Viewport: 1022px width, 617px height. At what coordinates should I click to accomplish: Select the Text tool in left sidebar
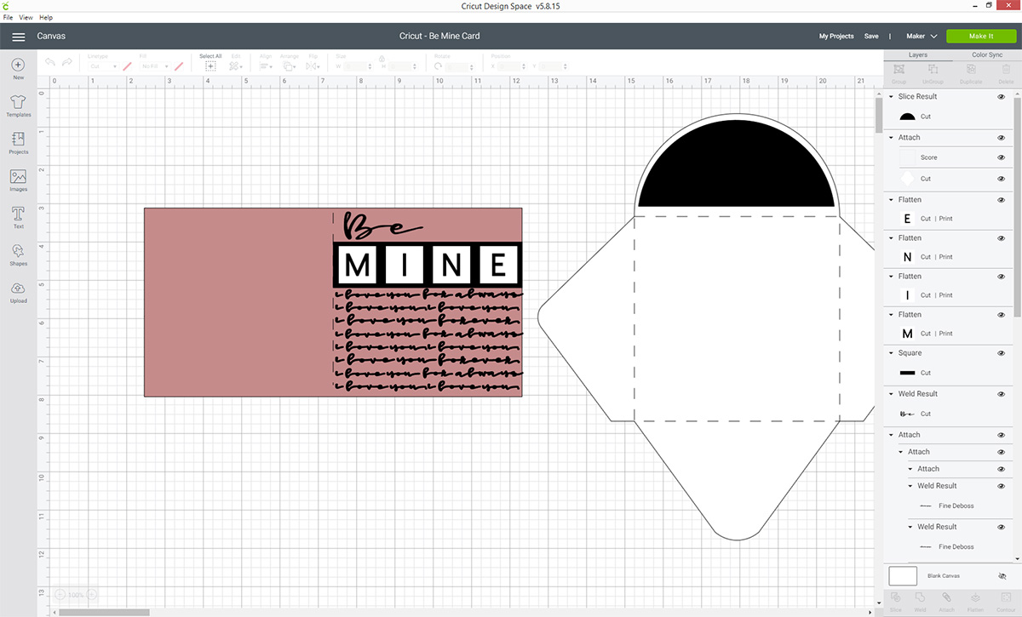coord(18,216)
